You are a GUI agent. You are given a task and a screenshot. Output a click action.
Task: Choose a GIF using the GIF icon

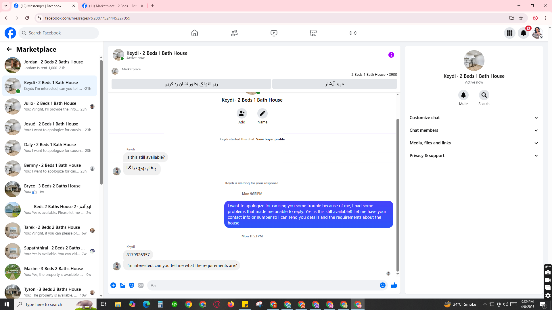pyautogui.click(x=141, y=285)
